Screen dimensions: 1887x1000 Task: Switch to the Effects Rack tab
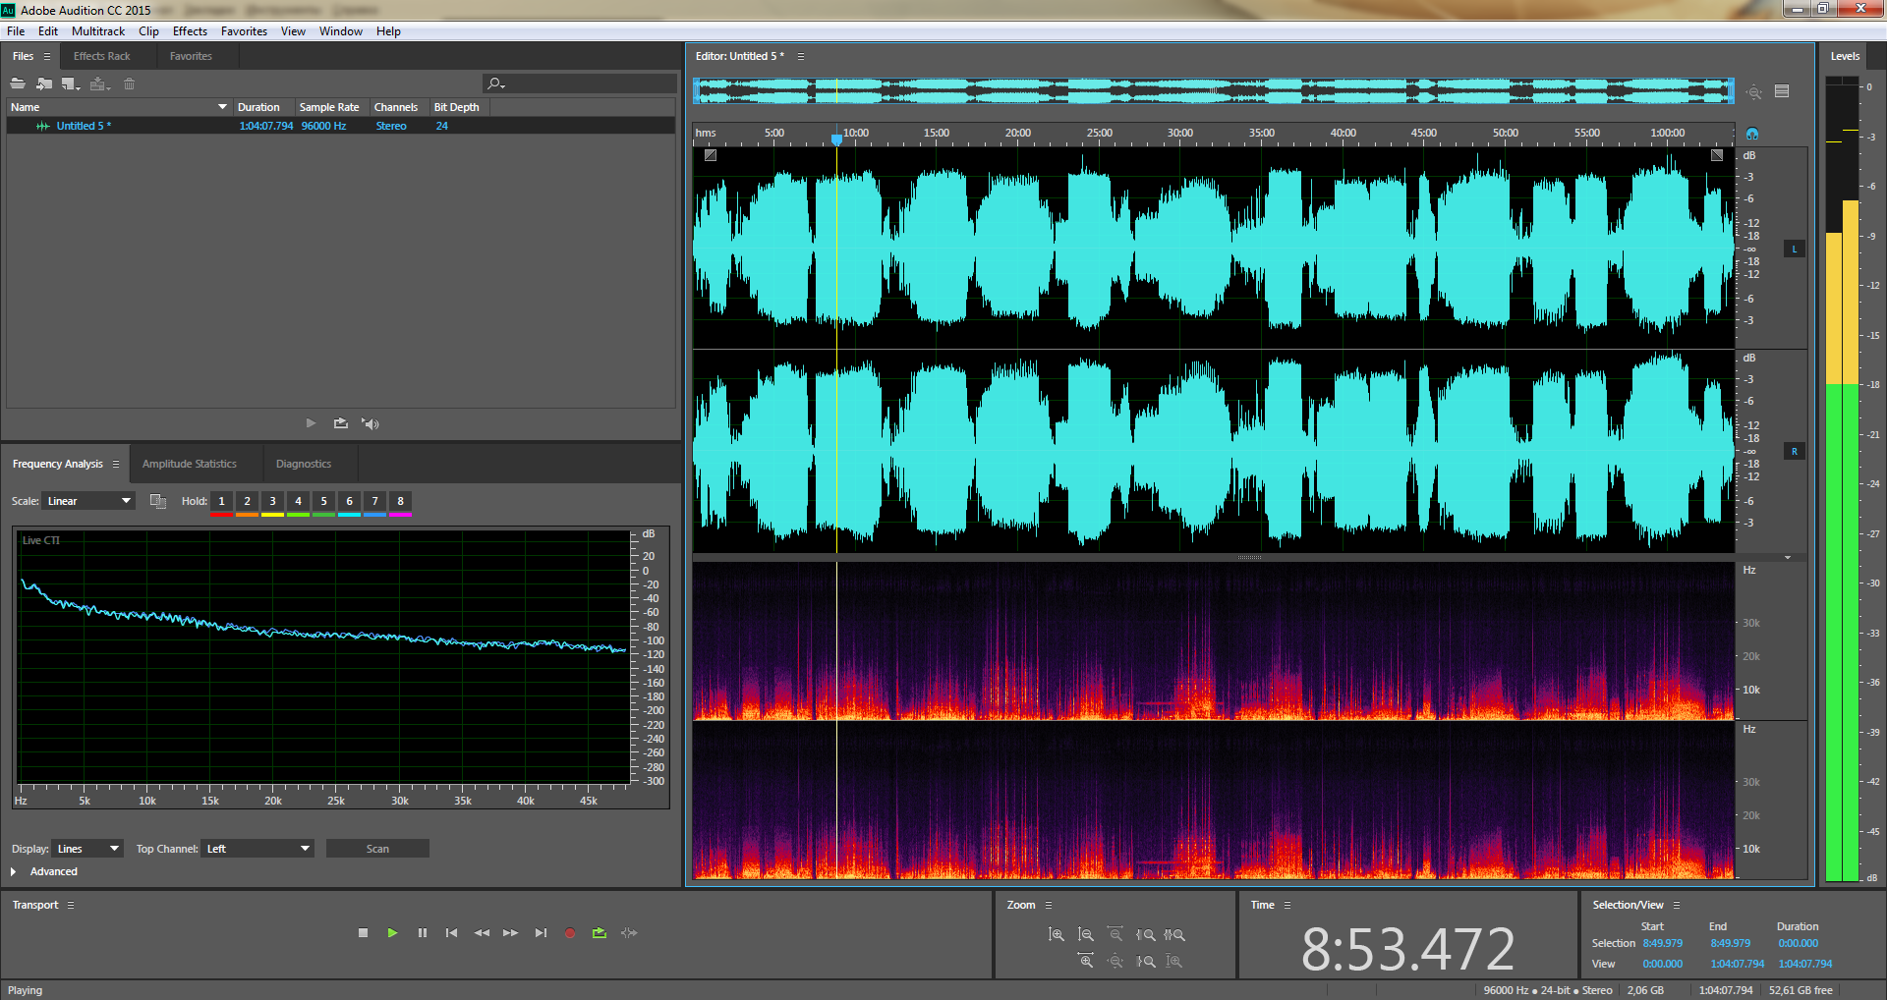pyautogui.click(x=101, y=56)
